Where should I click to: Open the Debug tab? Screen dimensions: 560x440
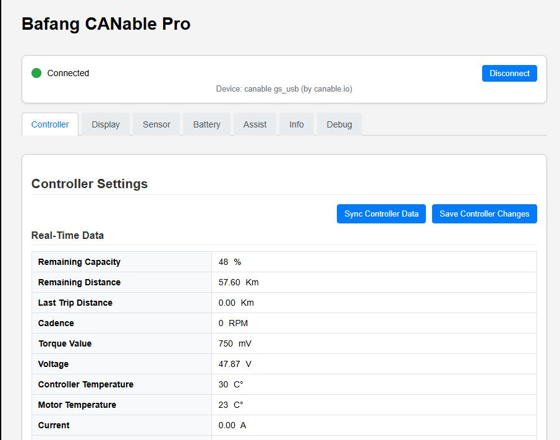[x=339, y=124]
